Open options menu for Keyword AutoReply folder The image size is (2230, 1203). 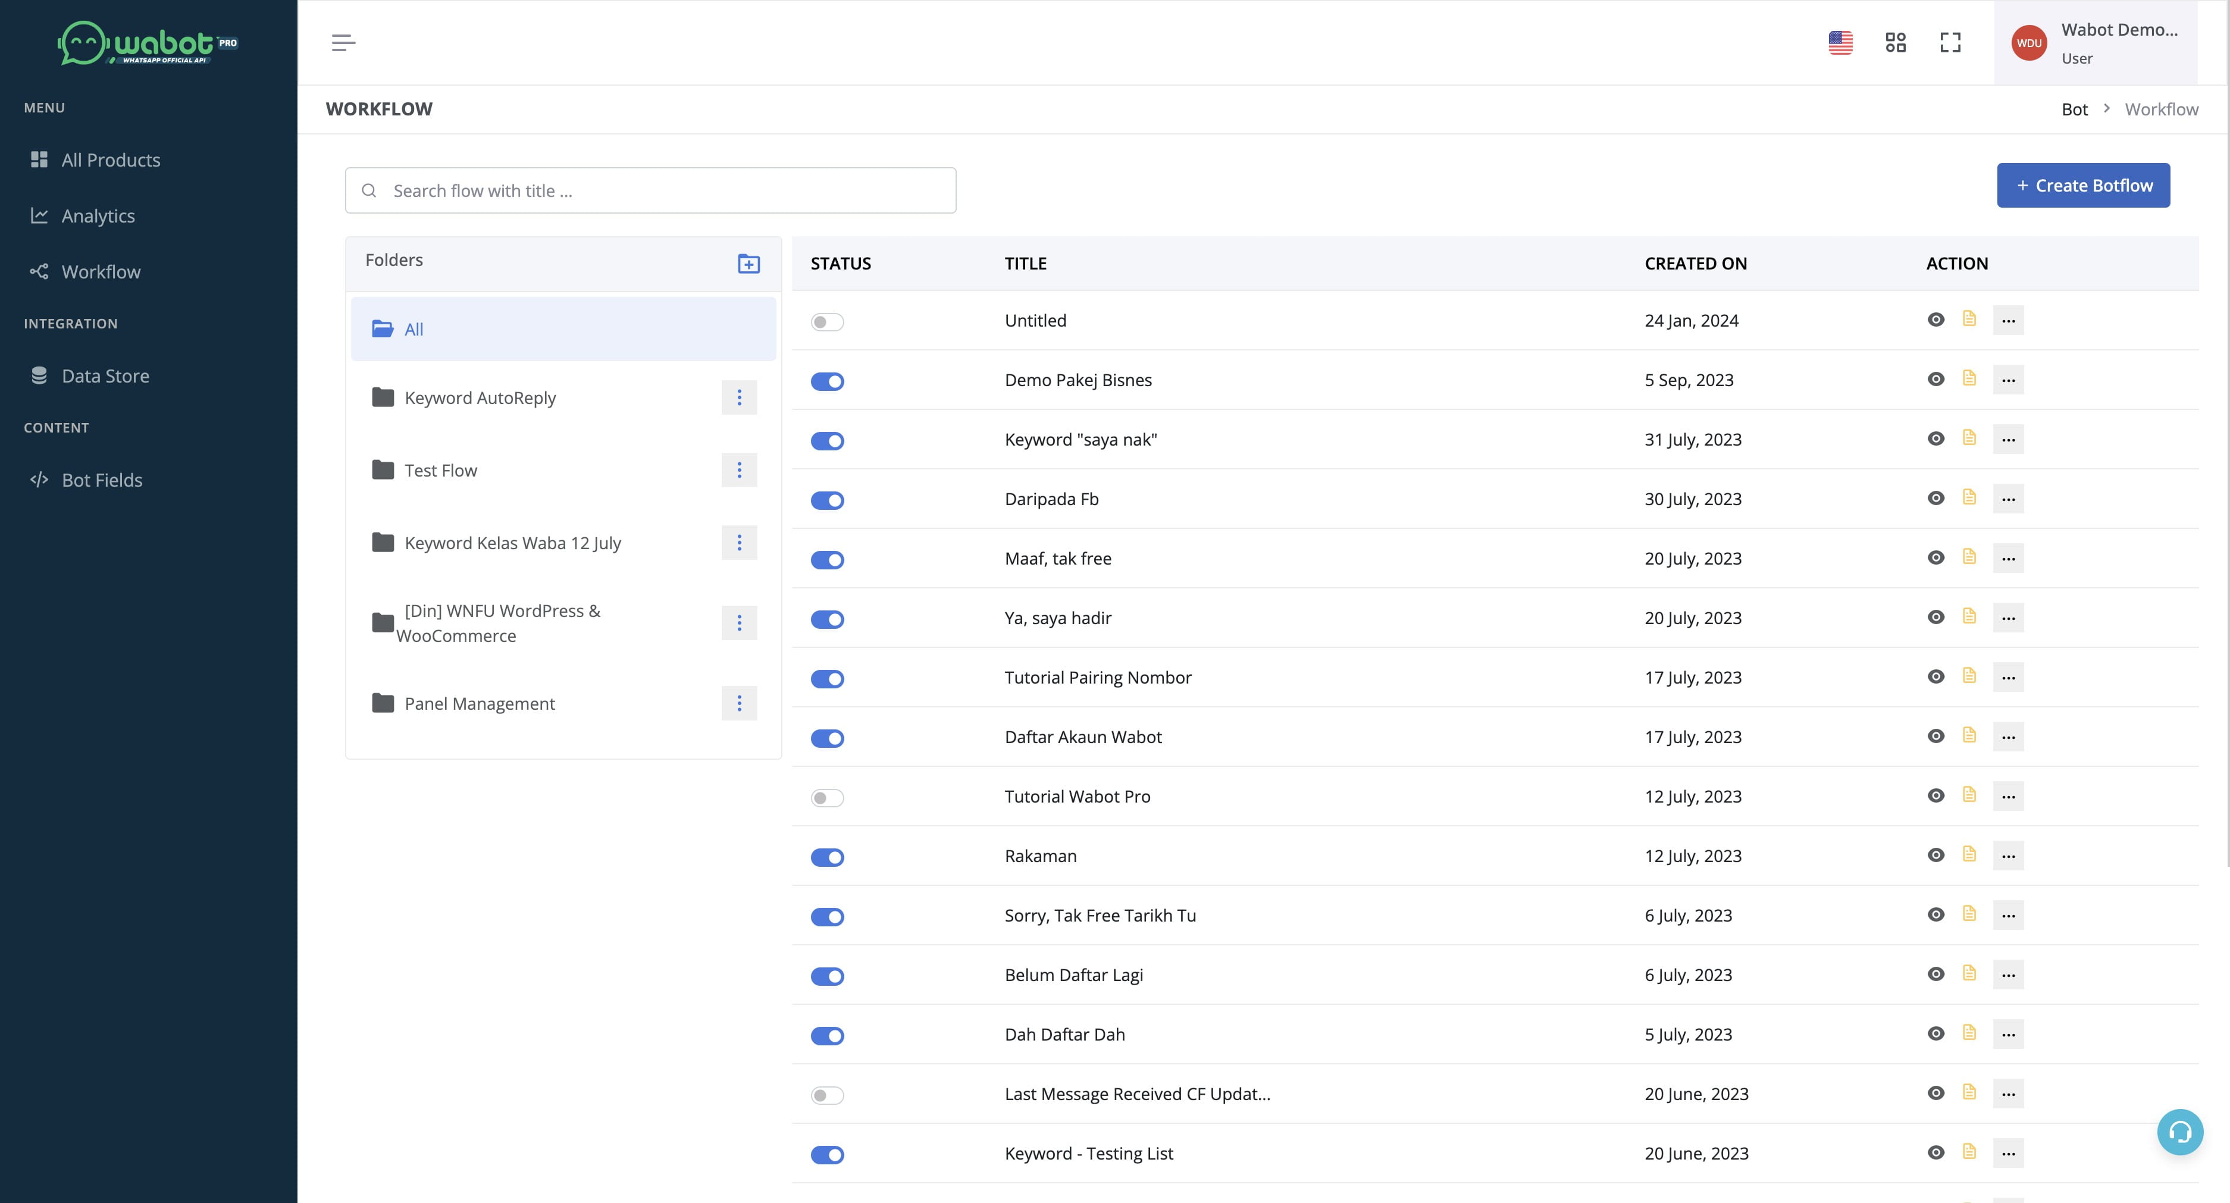point(740,397)
